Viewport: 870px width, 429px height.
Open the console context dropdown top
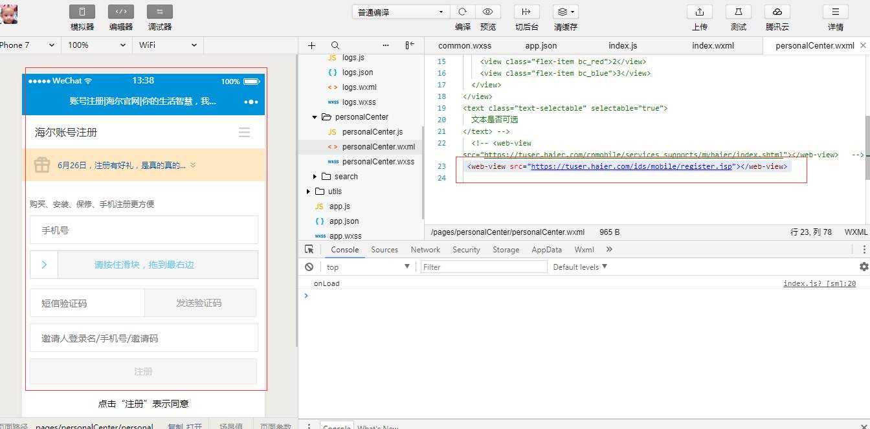point(368,267)
